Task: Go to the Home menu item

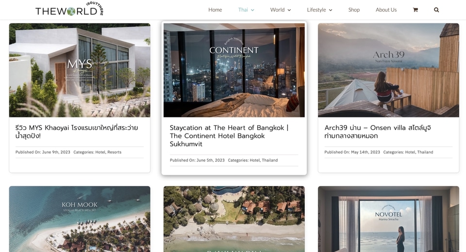Action: (x=215, y=10)
